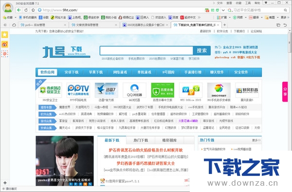
Task: Click the search box magnifier icon
Action: (285, 10)
